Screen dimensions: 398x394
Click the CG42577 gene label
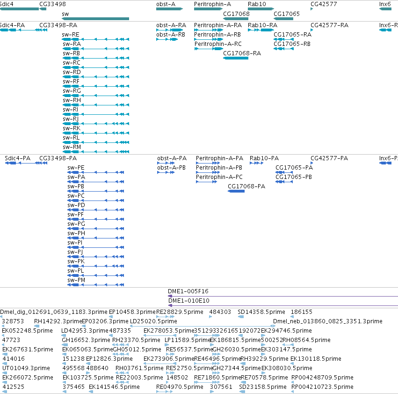coord(324,4)
